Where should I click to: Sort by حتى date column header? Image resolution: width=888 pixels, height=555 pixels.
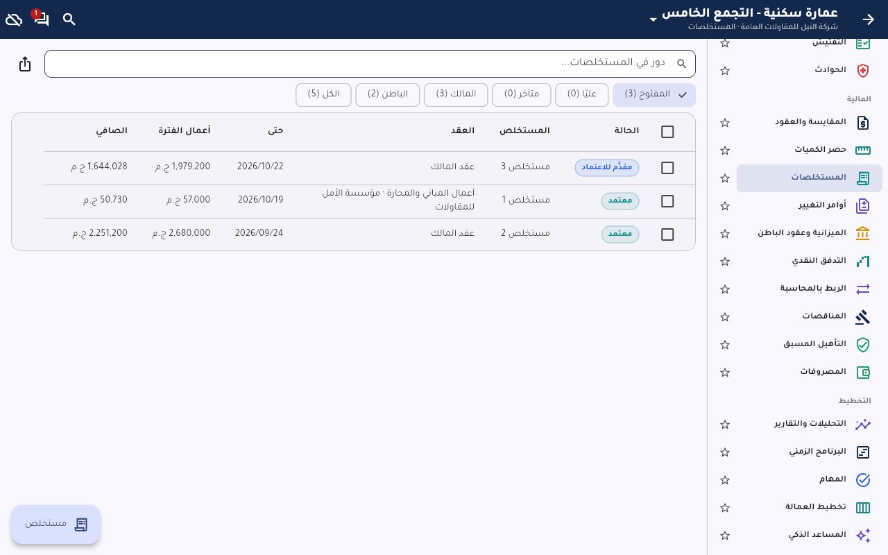tap(275, 131)
